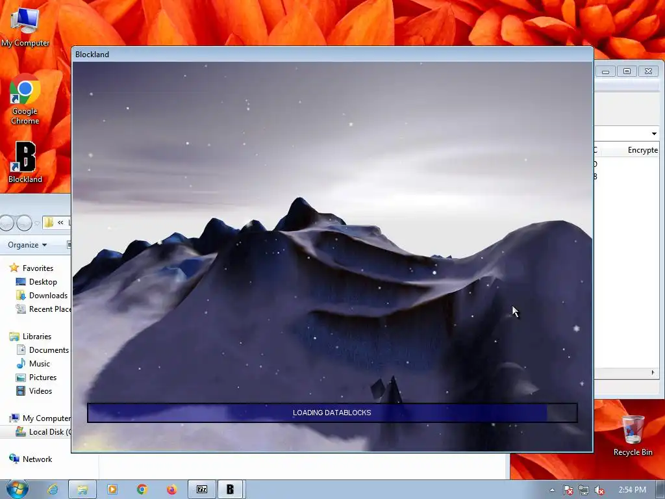Click the horizontal scrollbar right arrow in back window

point(653,372)
